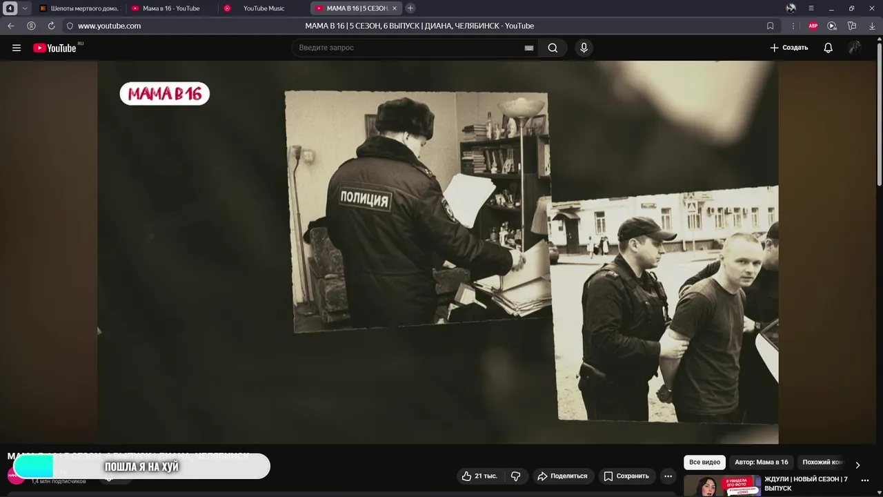Like the video with 21 тыс. likes

tap(480, 476)
